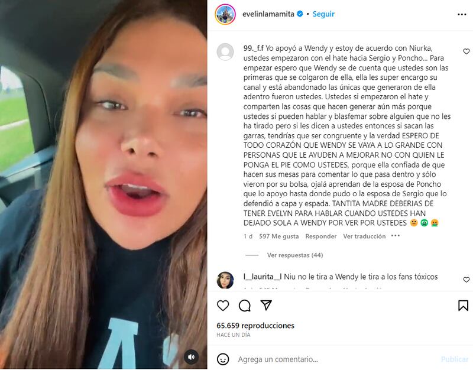Like l__laurita__l's comment heart
The image size is (473, 370).
[466, 280]
